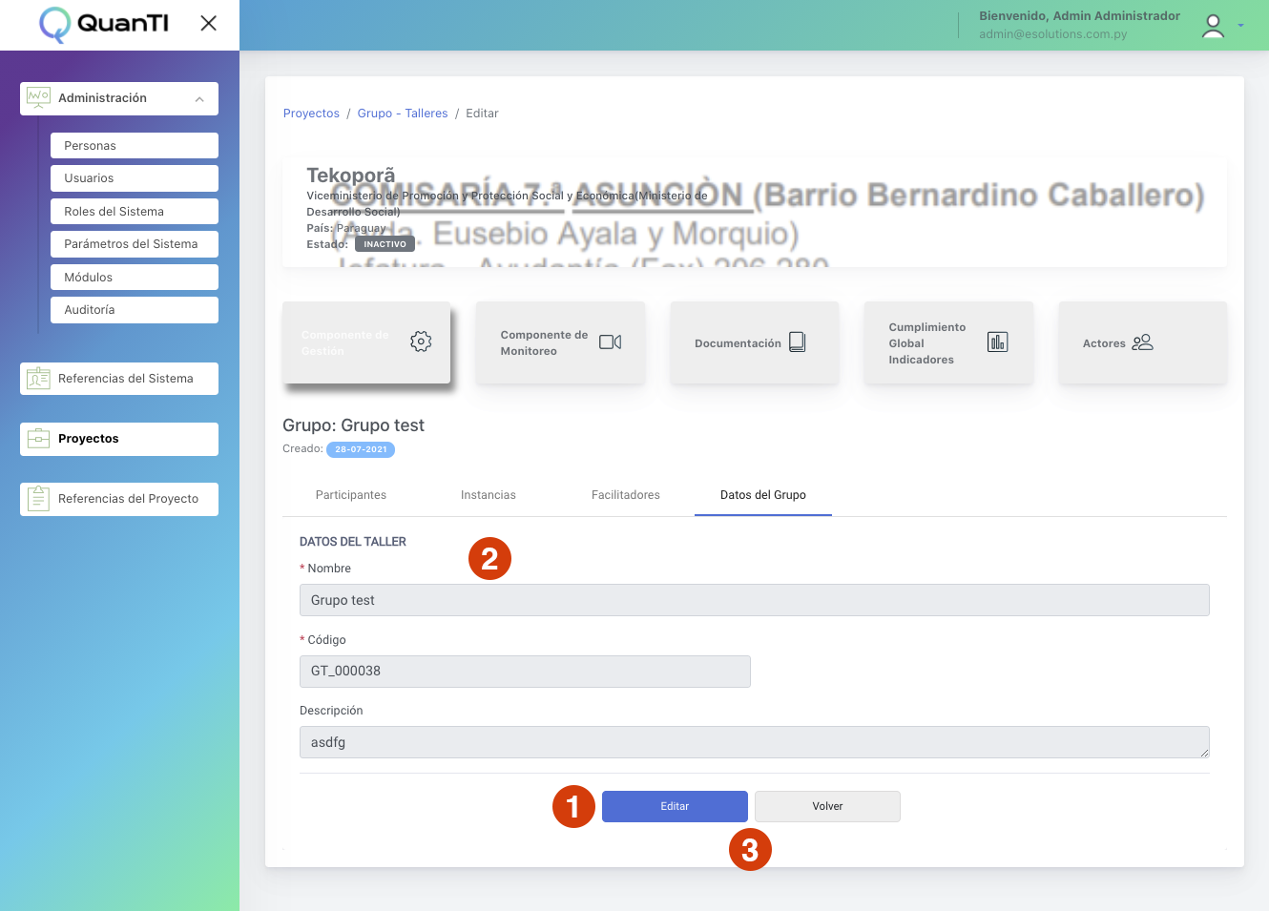Click the Actores people icon

coord(1143,342)
